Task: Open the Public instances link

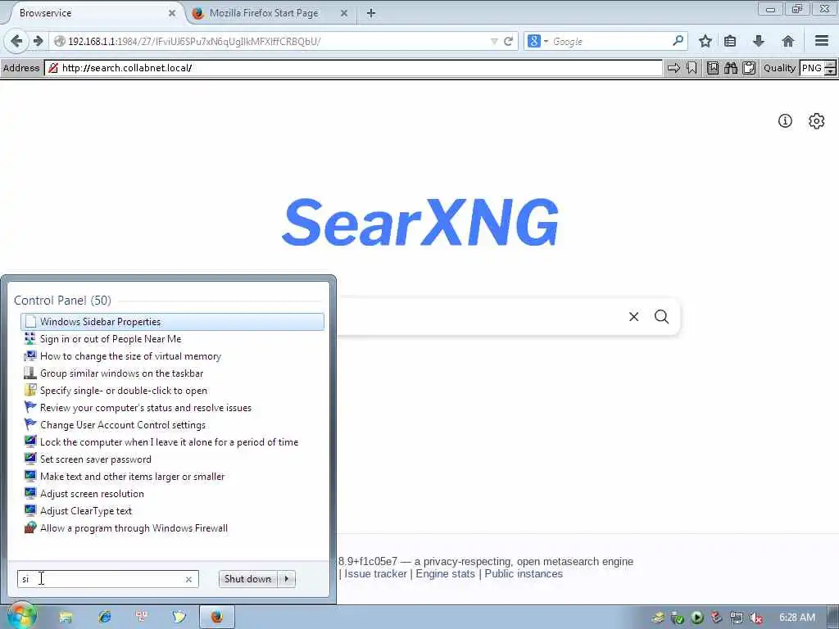Action: [524, 574]
